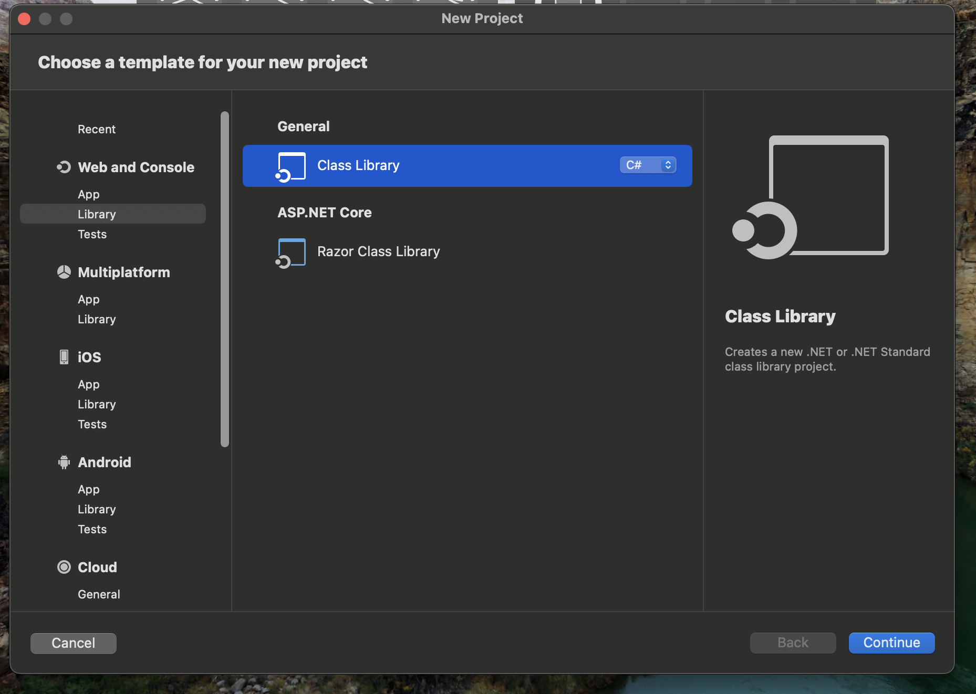Click the iOS phone icon
The height and width of the screenshot is (694, 976).
coord(64,357)
